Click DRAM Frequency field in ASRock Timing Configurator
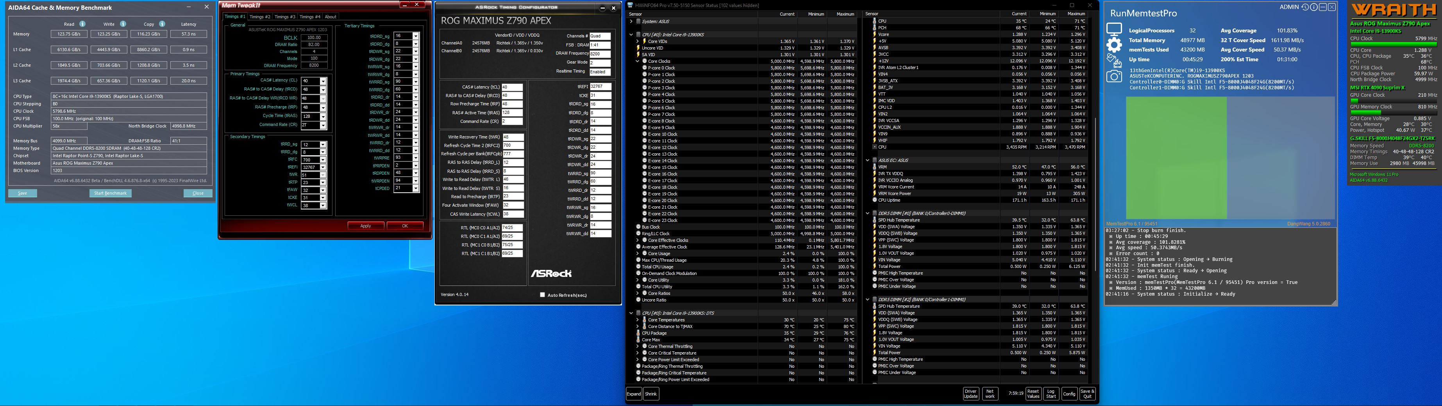 (x=600, y=53)
